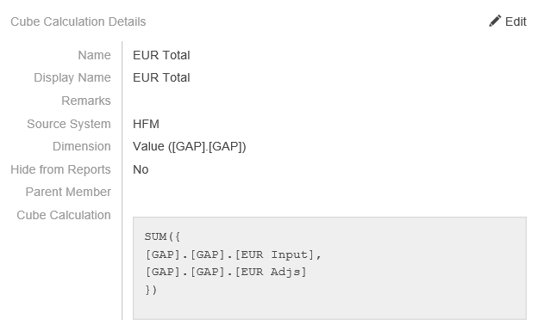Viewport: 544px width, 331px height.
Task: Click the Display Name value EUR Total
Action: pos(161,77)
